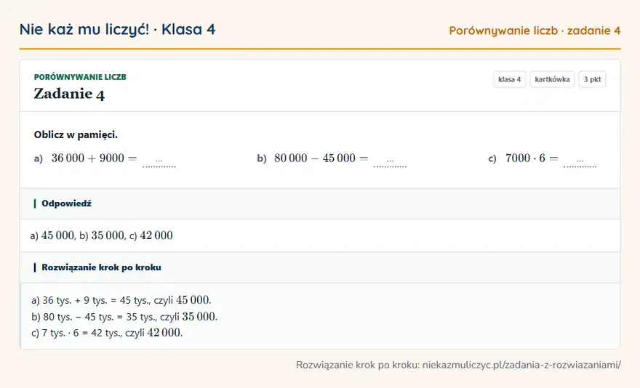Image resolution: width=640 pixels, height=388 pixels.
Task: Click the green 'PORÓWNYWANIE LICZB' category label
Action: pos(80,77)
